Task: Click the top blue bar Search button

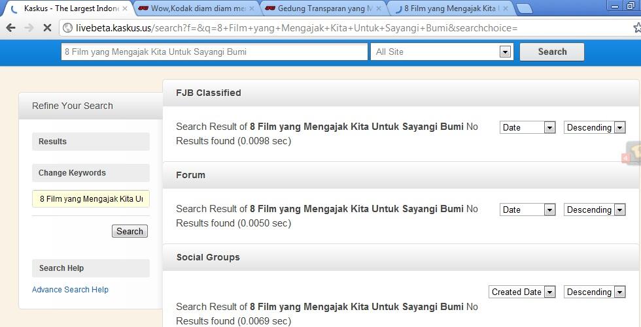Action: [x=552, y=52]
